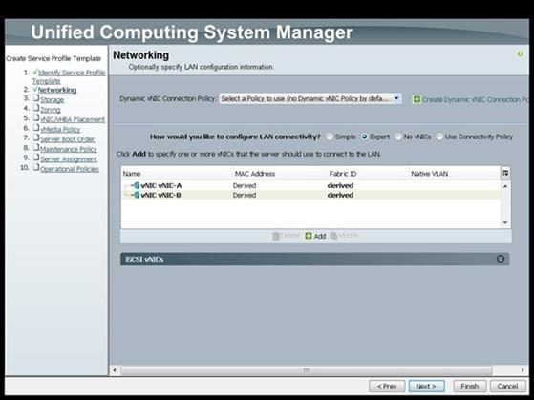Select Expert LAN connectivity option
The height and width of the screenshot is (400, 534).
click(364, 137)
